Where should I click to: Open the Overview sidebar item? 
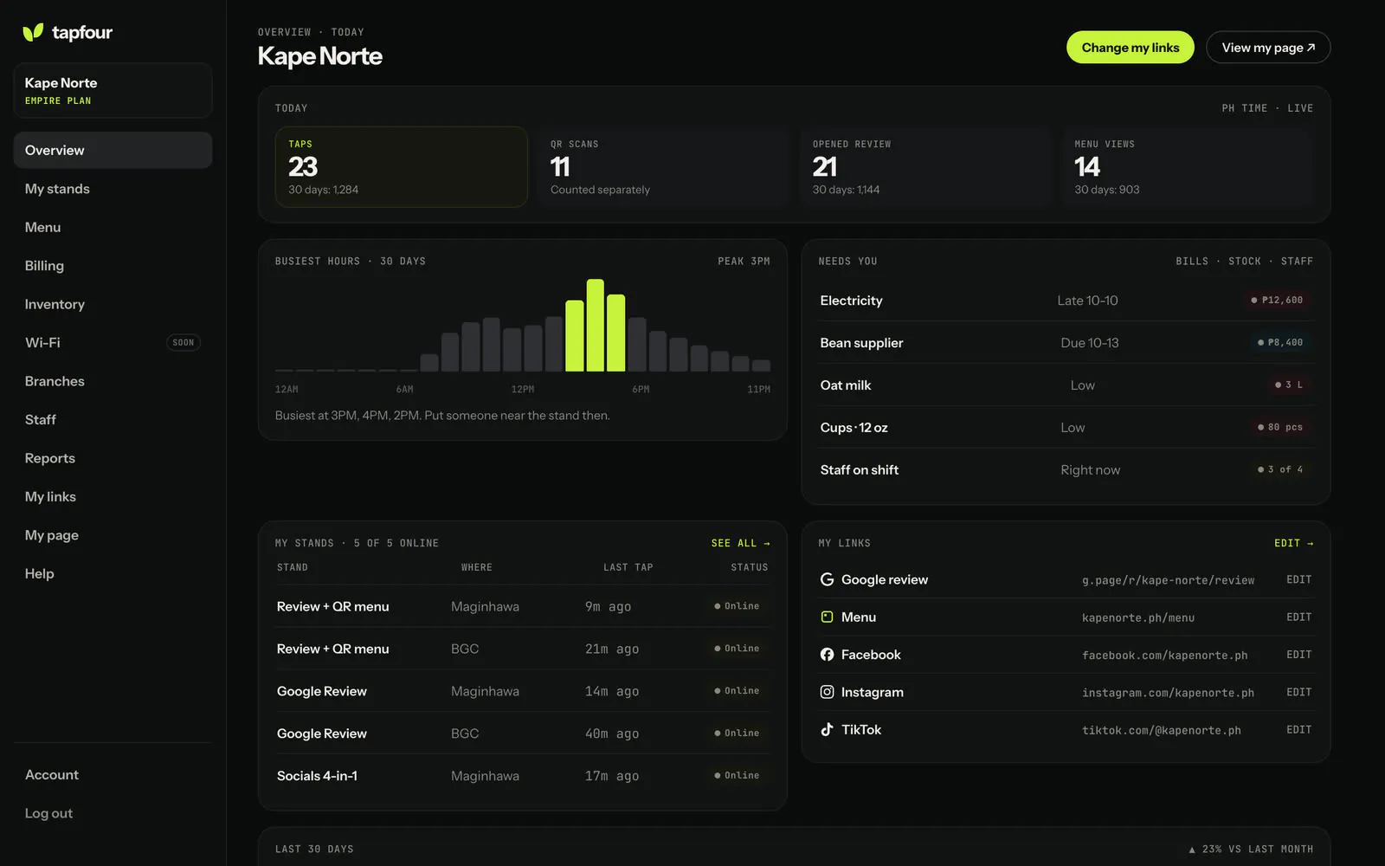[x=113, y=150]
